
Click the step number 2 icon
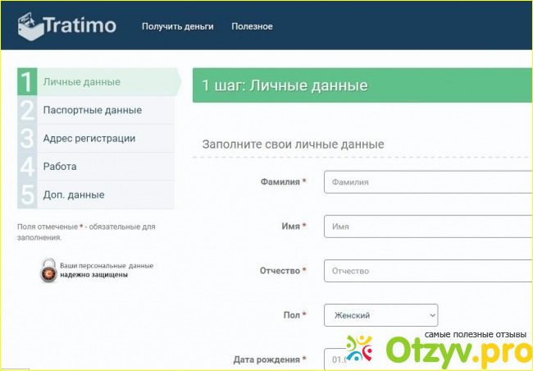[x=27, y=110]
